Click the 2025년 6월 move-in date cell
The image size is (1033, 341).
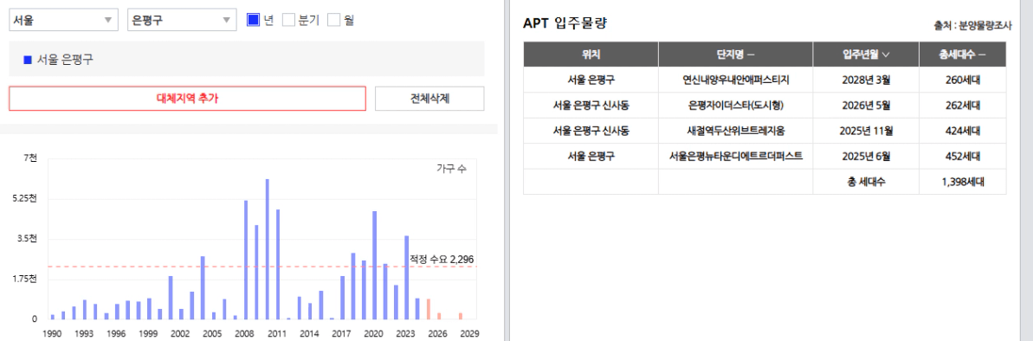[x=867, y=156]
